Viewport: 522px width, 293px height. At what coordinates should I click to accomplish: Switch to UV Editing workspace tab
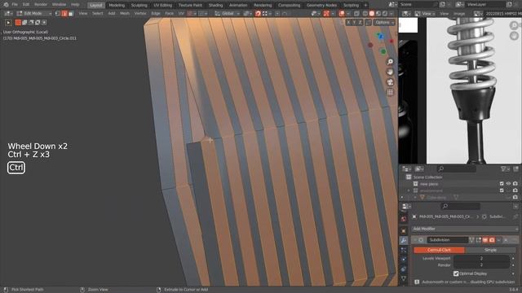163,5
